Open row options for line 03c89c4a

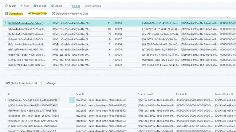(x=72, y=100)
